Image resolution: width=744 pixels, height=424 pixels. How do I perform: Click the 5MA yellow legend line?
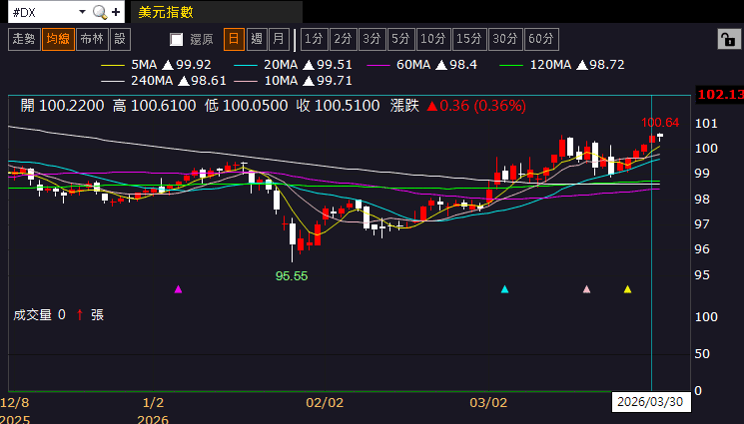[x=113, y=65]
